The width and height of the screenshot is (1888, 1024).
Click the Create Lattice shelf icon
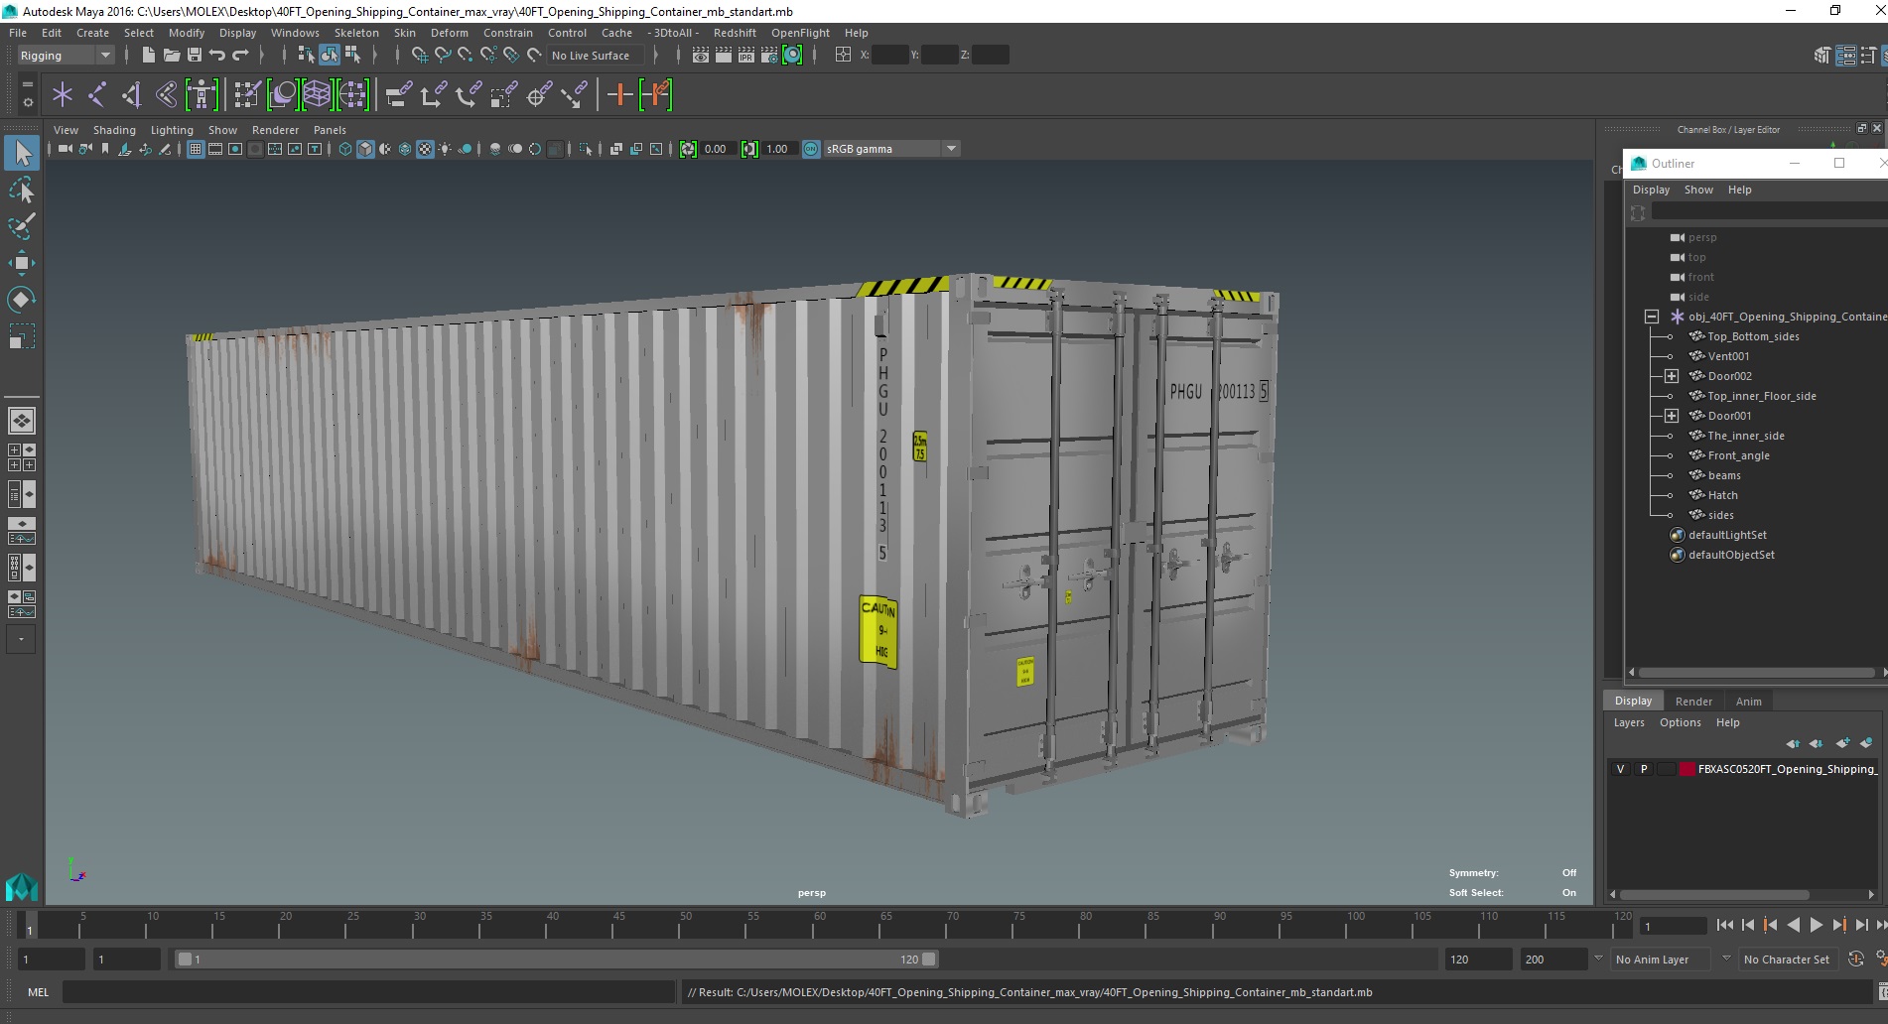317,95
